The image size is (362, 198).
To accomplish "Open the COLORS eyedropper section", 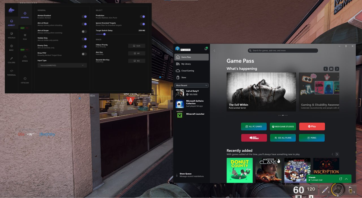I will 12,60.
